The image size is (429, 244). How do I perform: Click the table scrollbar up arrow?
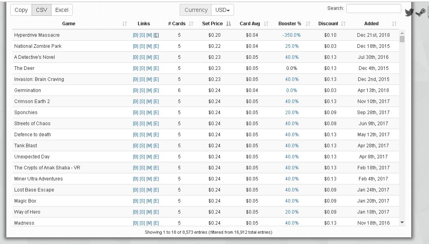coord(402,33)
